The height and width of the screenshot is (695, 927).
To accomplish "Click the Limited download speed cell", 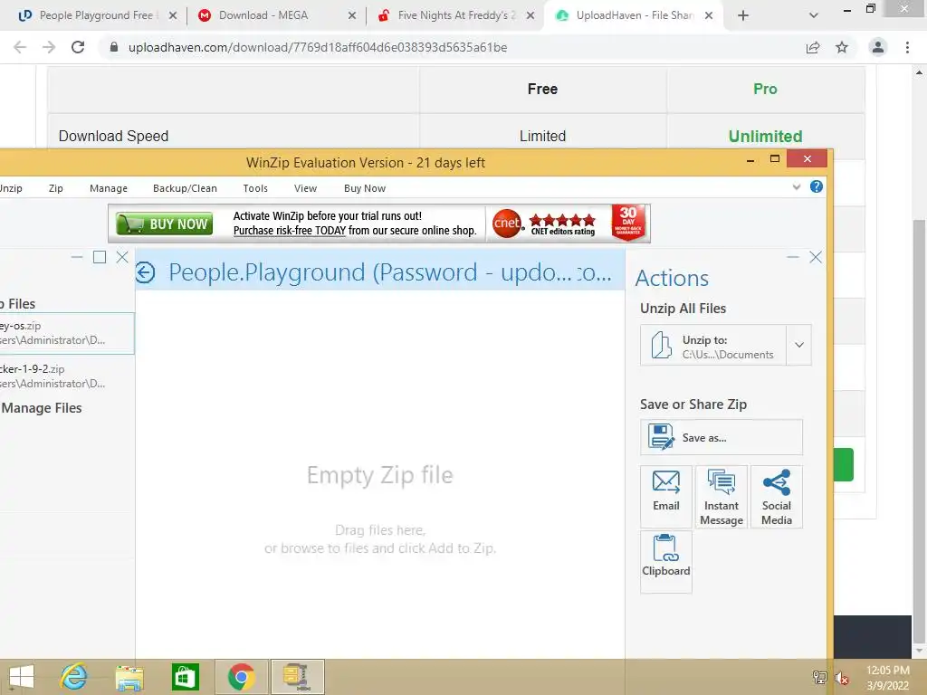I will (542, 137).
